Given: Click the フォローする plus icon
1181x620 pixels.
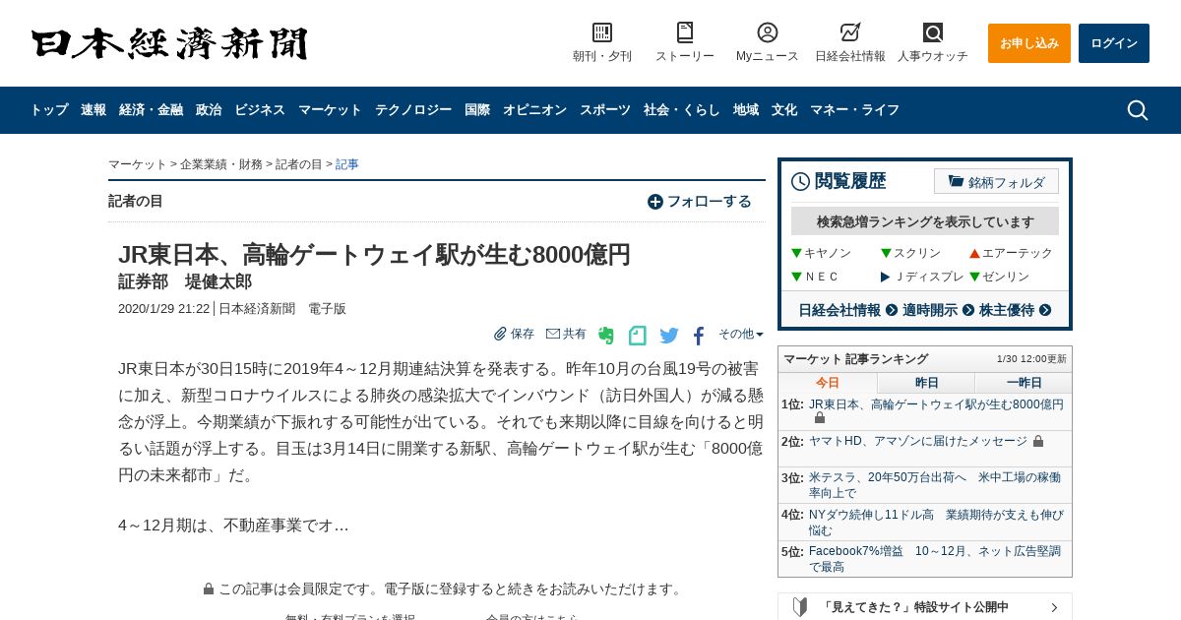Looking at the screenshot, I should [x=655, y=202].
